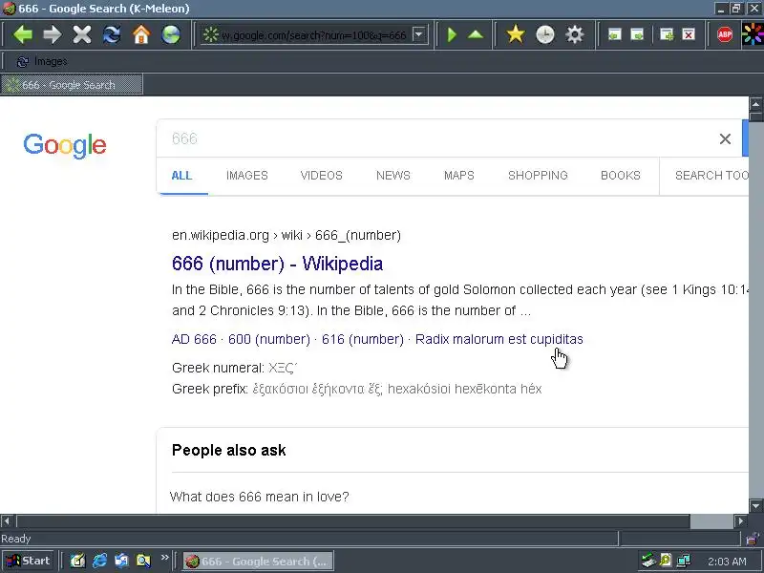Click the magnifier tray icon

pyautogui.click(x=666, y=561)
